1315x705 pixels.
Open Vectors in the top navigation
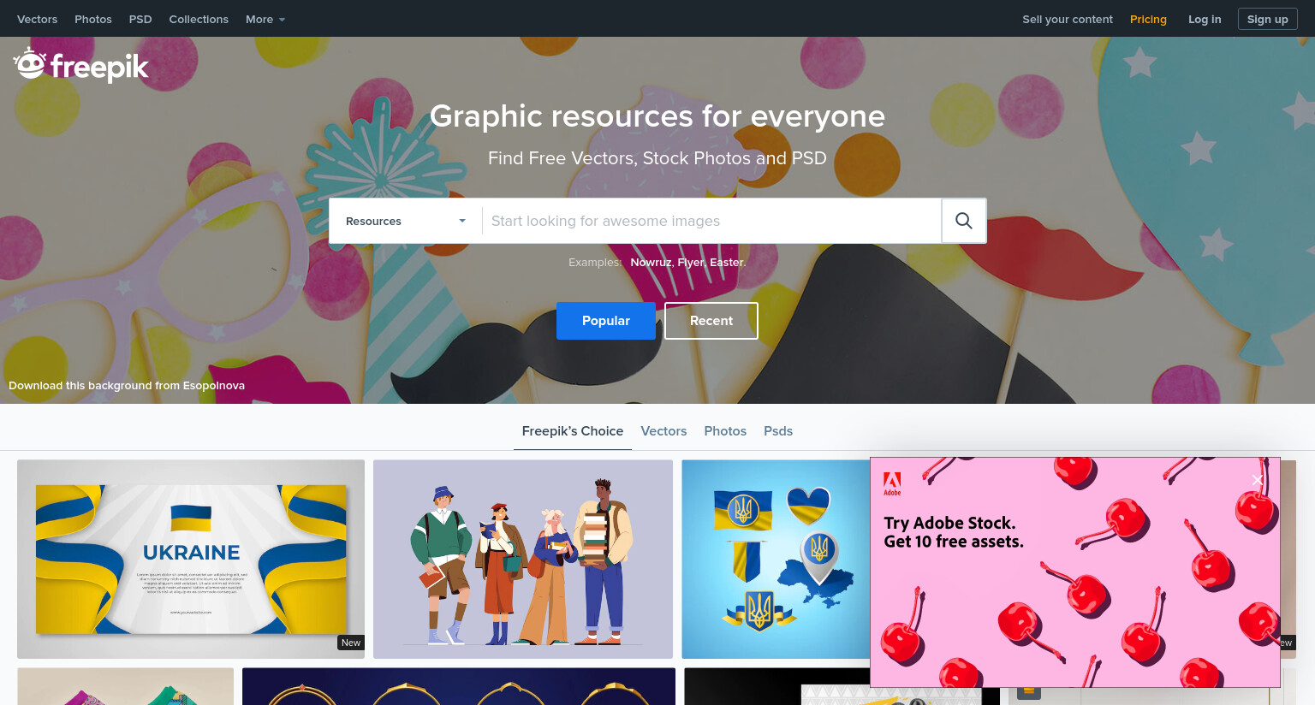38,19
